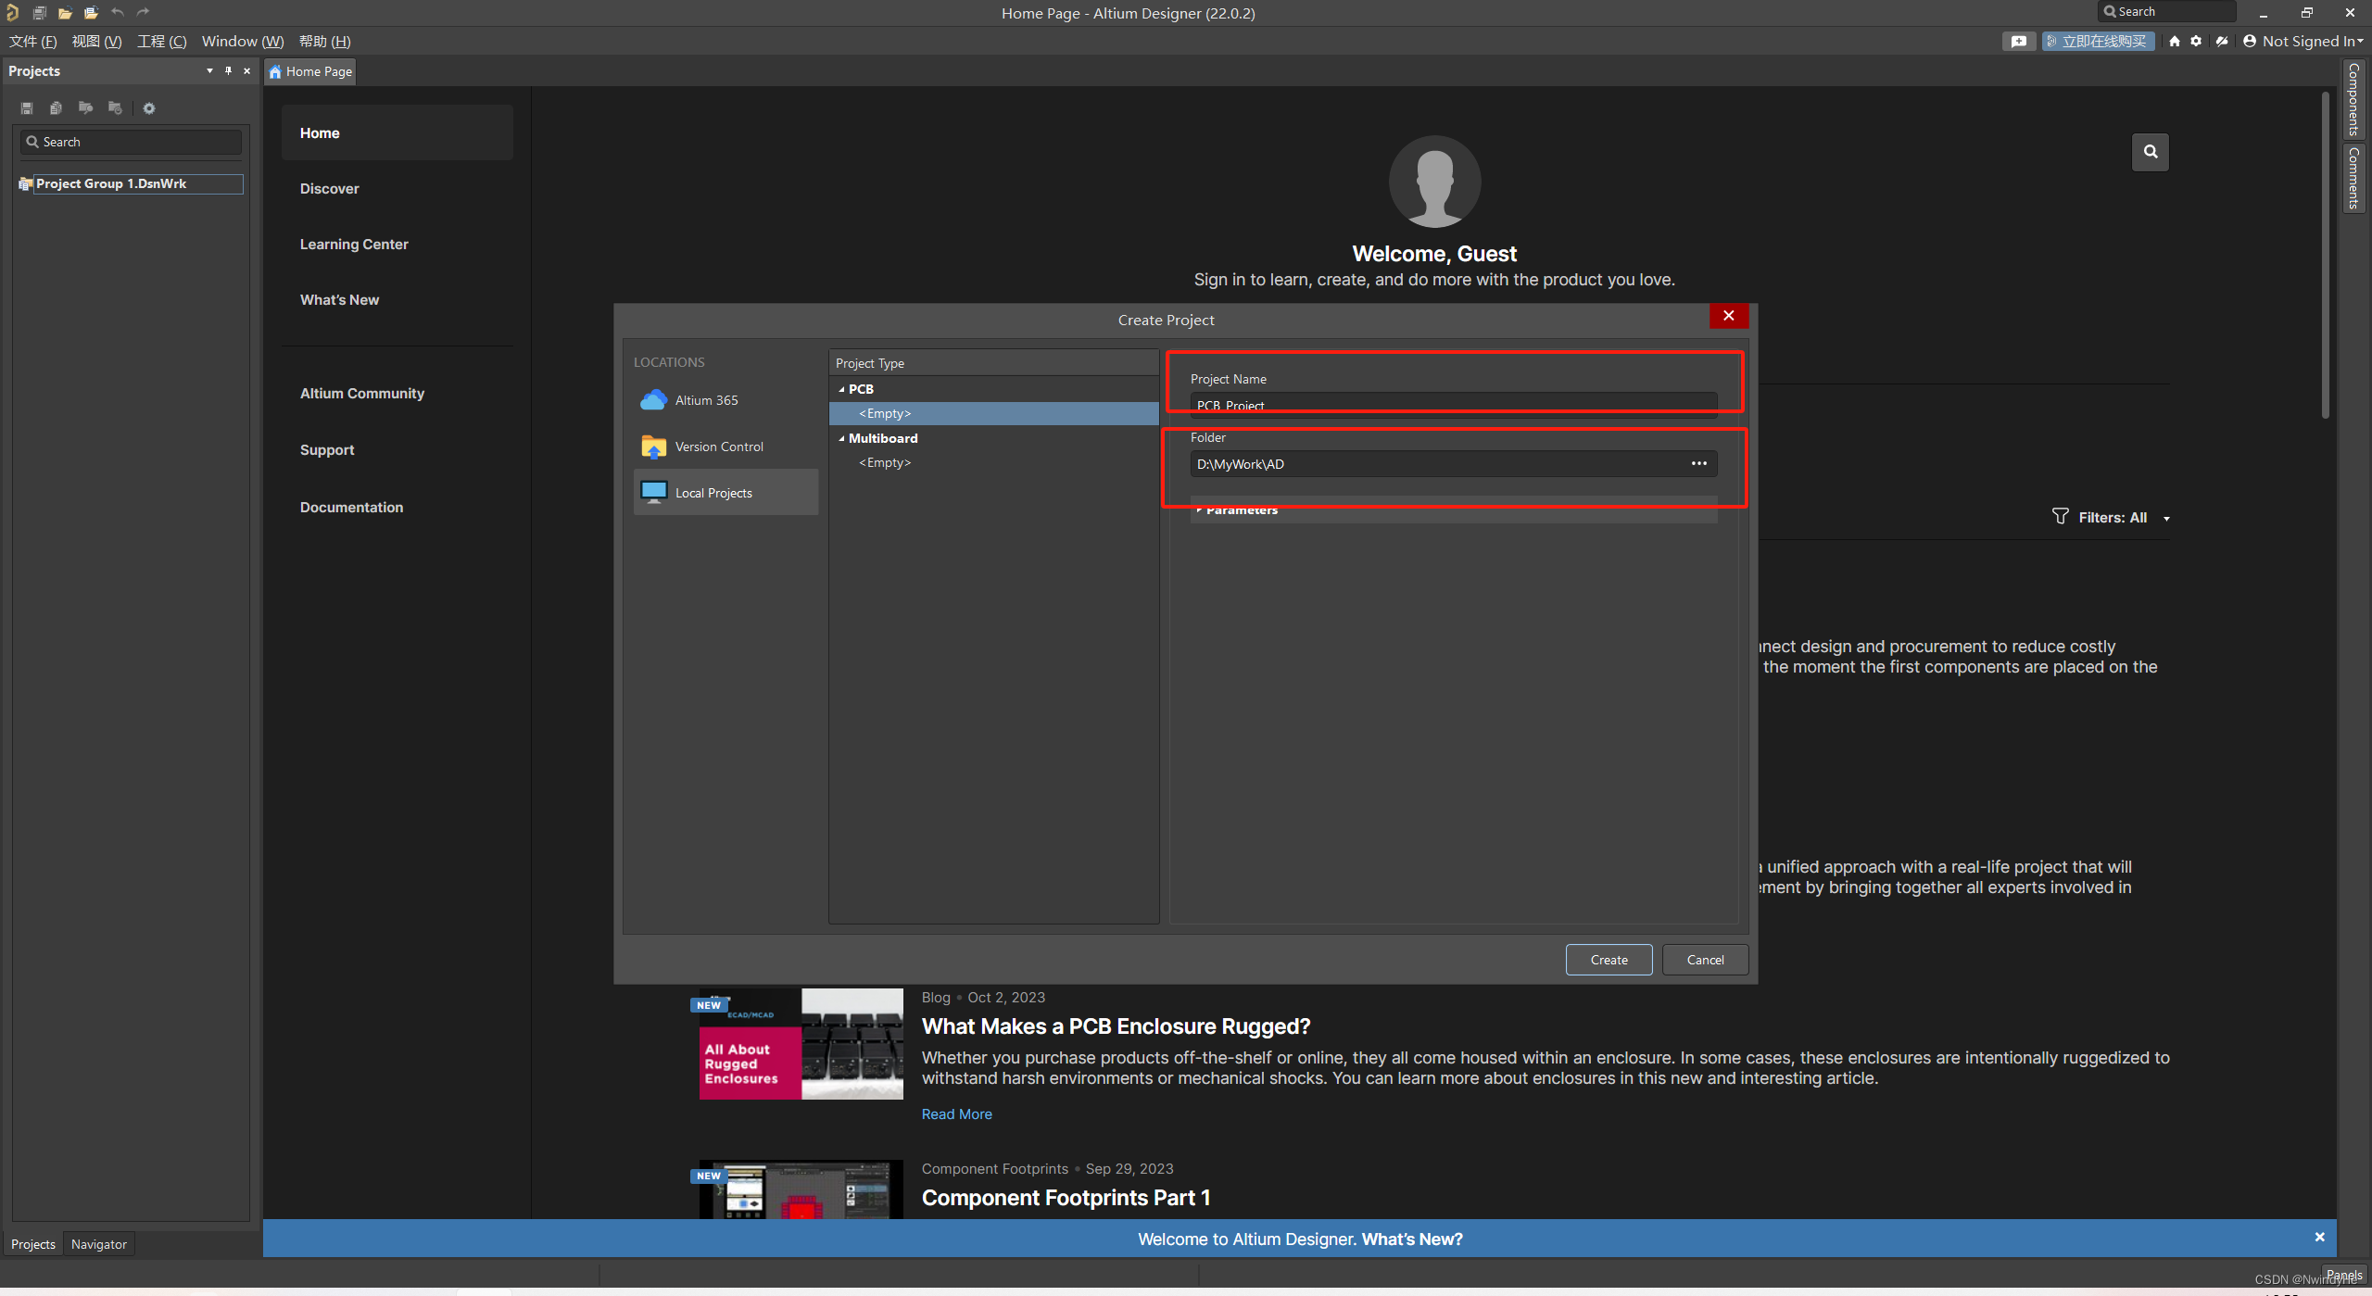Switch to the Navigator tab
The width and height of the screenshot is (2372, 1296).
pos(98,1244)
